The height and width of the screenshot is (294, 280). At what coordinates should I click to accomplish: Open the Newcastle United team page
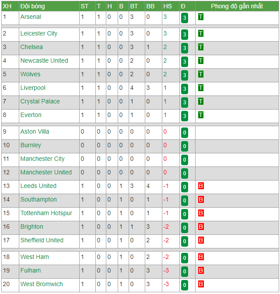click(x=44, y=60)
